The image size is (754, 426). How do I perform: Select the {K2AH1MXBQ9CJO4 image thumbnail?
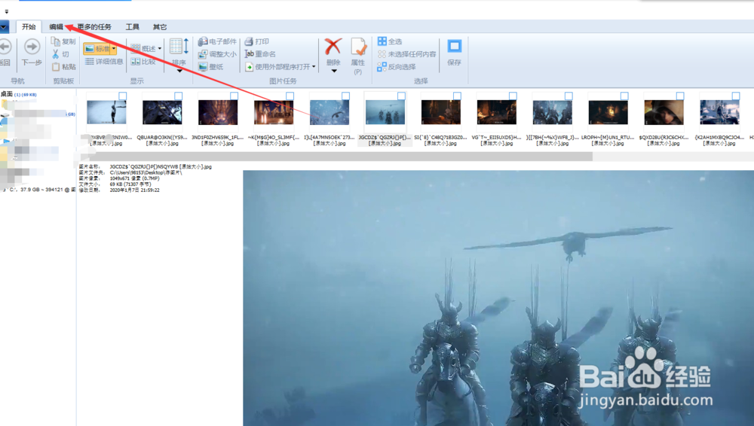tap(720, 112)
